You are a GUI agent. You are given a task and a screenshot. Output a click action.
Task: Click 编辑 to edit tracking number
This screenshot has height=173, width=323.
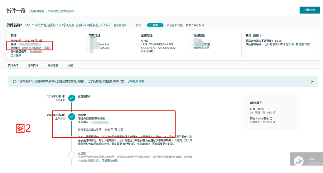click(102, 119)
